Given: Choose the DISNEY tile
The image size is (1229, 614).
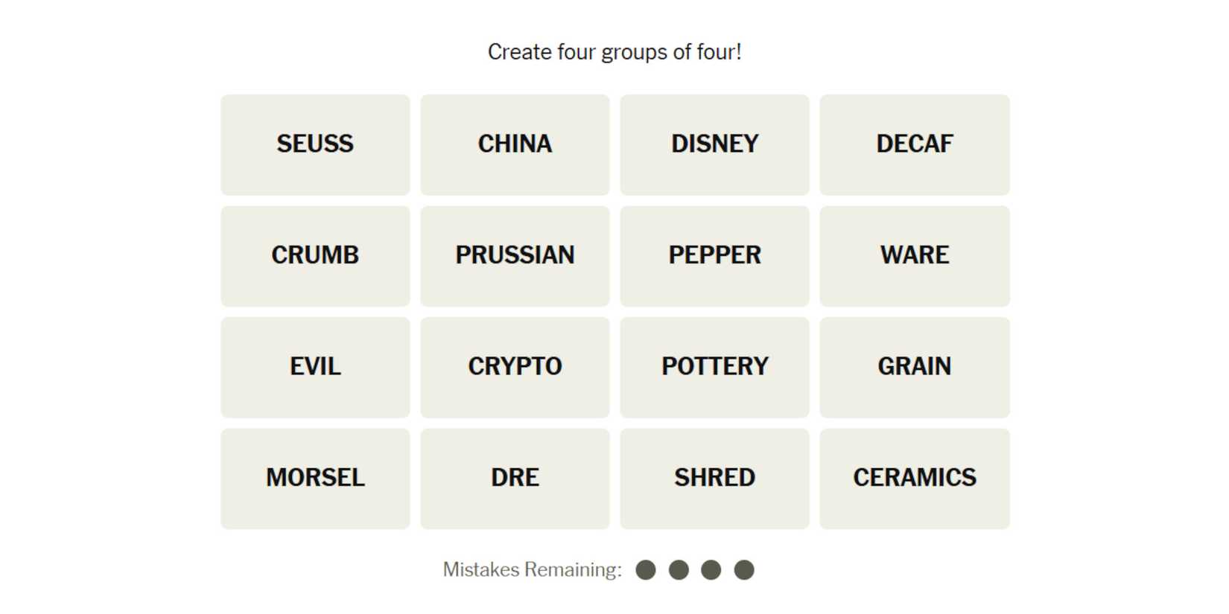Looking at the screenshot, I should click(x=714, y=144).
